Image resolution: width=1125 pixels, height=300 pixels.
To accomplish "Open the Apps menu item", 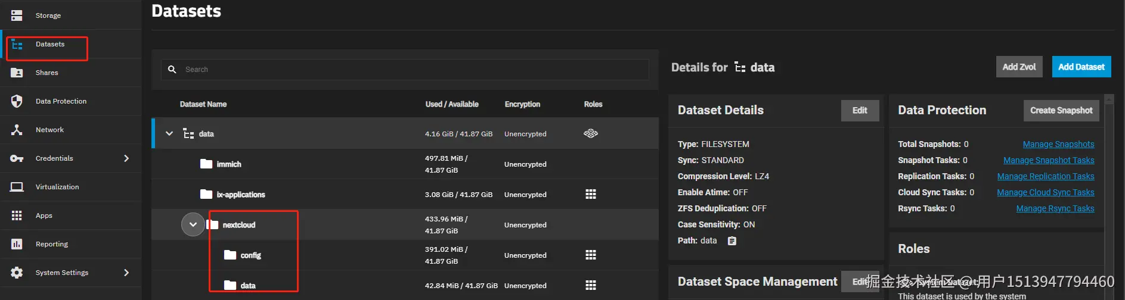I will pyautogui.click(x=44, y=215).
